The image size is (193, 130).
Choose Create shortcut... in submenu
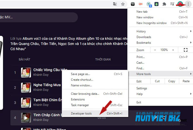pos(95,80)
